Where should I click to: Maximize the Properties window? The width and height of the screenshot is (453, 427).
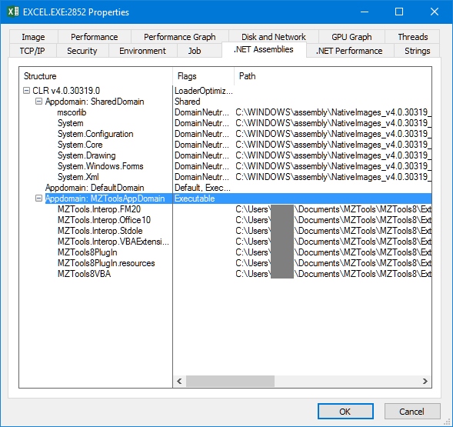pyautogui.click(x=399, y=12)
